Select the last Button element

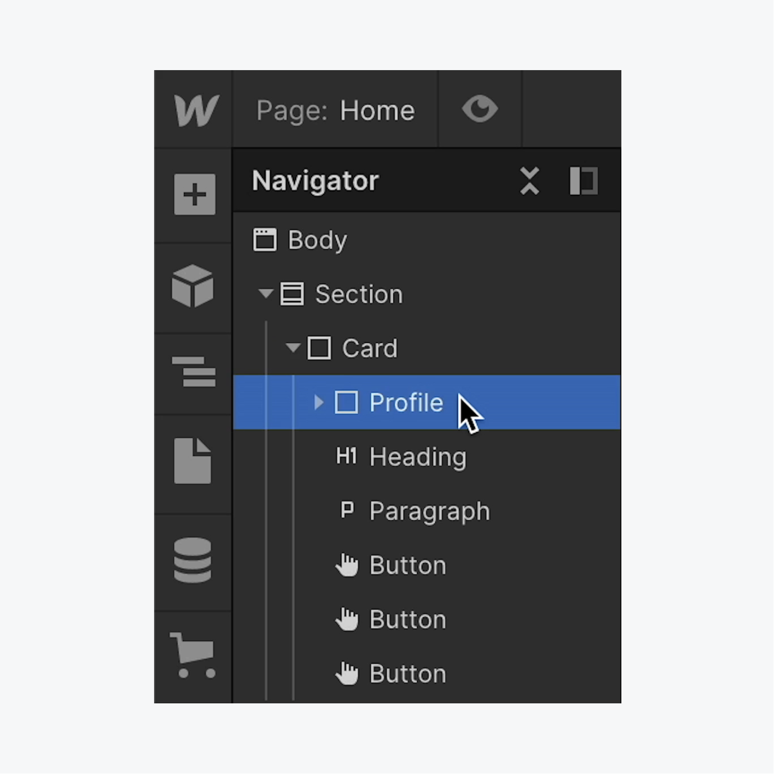(x=427, y=673)
